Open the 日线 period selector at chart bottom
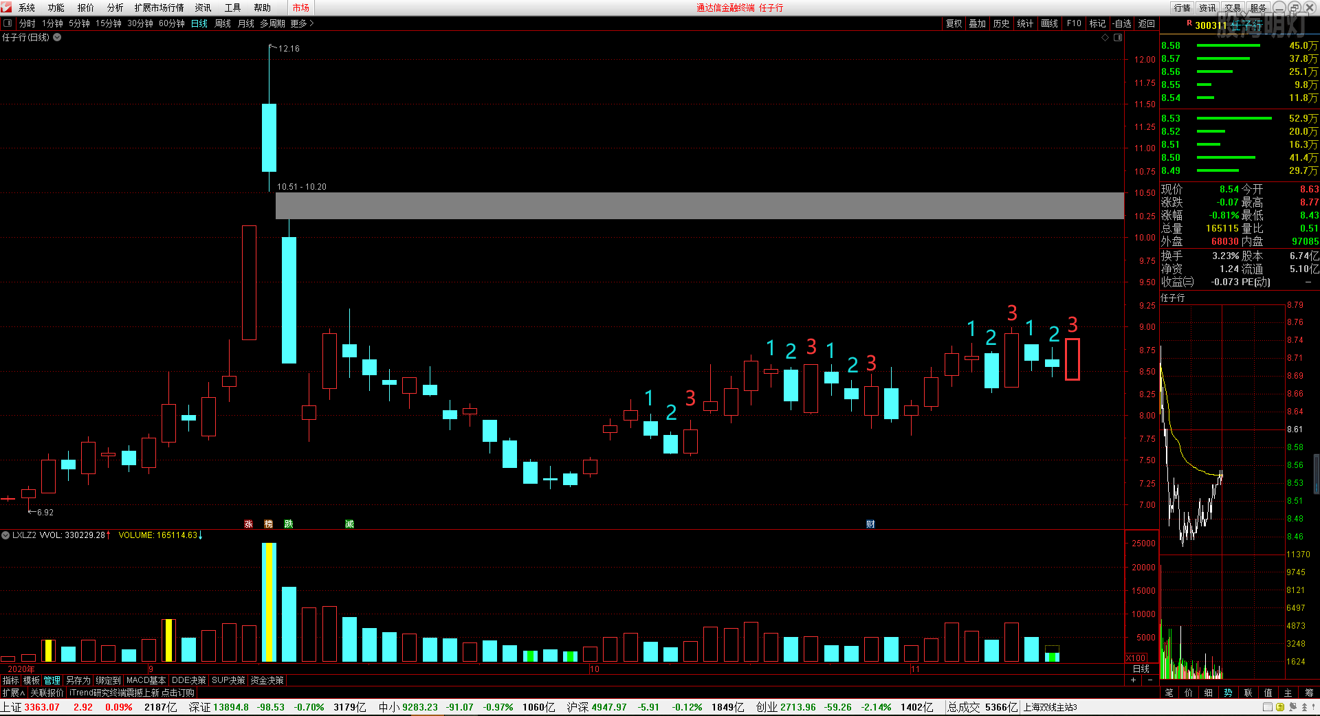Image resolution: width=1320 pixels, height=716 pixels. click(1141, 669)
